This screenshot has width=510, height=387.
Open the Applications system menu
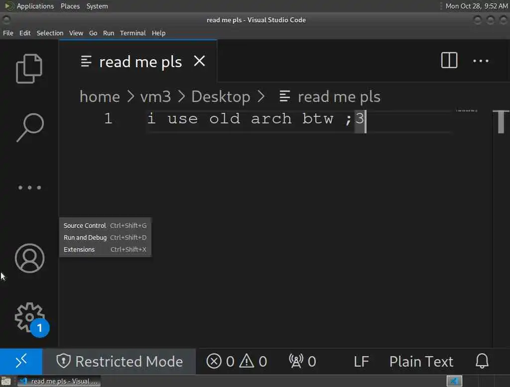pos(29,6)
